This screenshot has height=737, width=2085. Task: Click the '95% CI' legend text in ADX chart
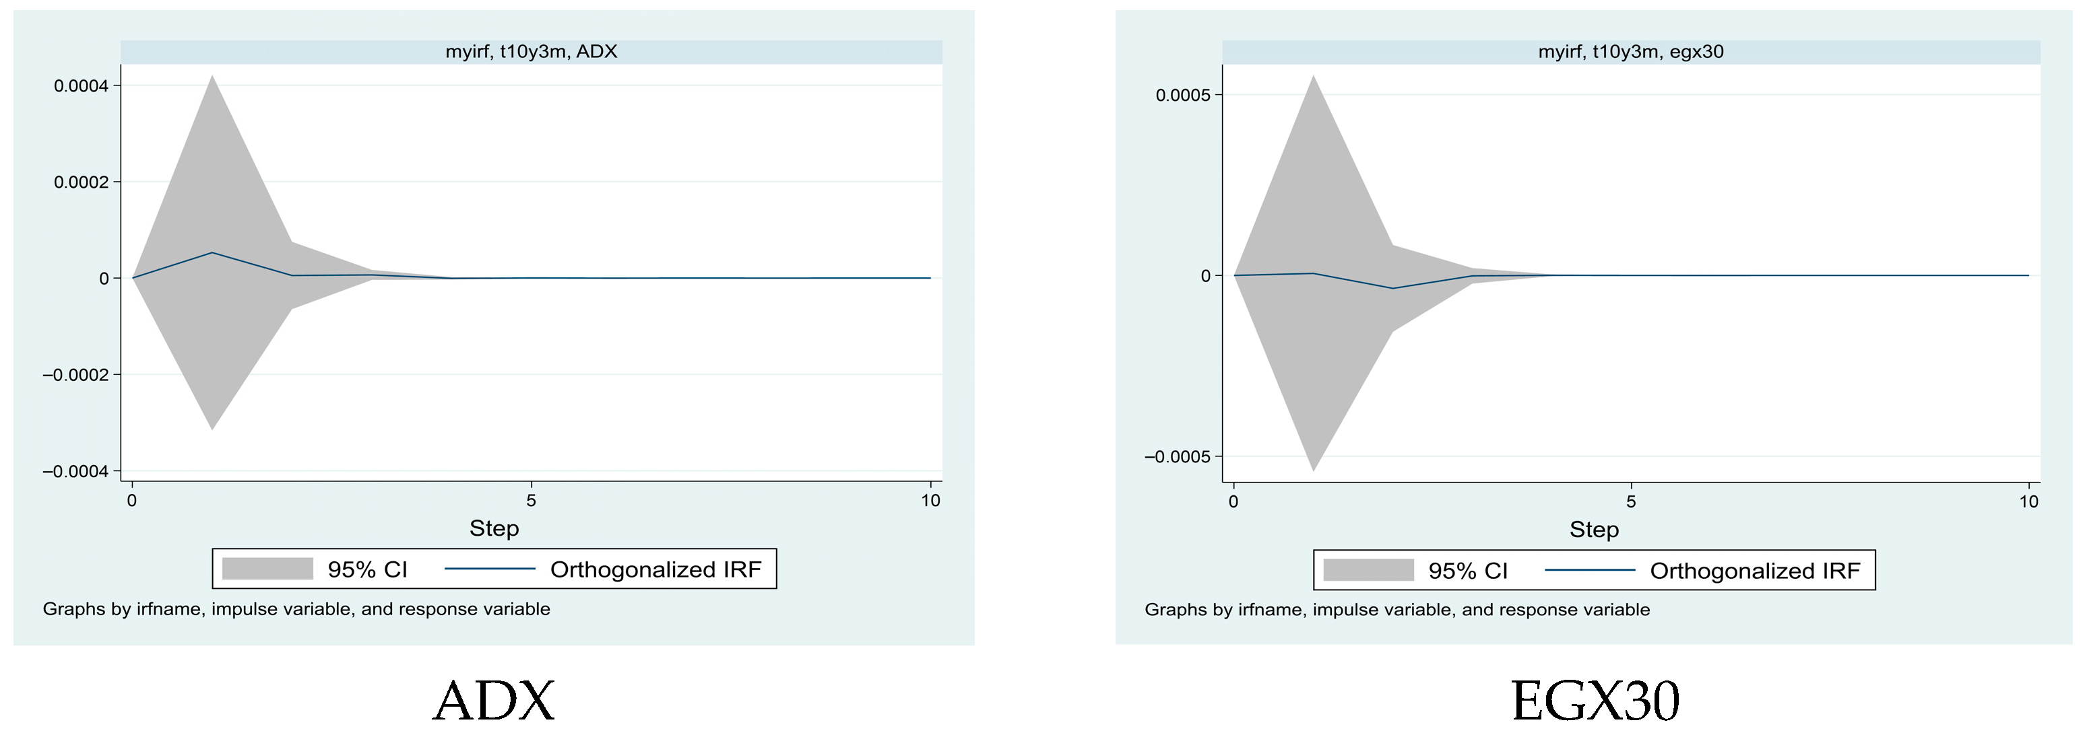coord(367,569)
